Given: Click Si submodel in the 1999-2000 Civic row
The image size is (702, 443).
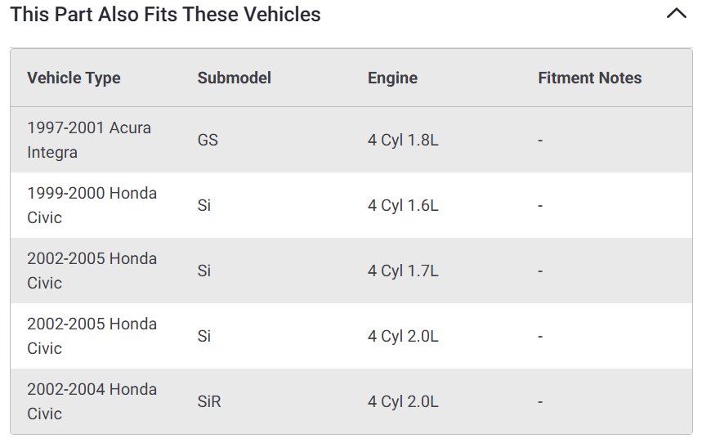Looking at the screenshot, I should point(203,205).
